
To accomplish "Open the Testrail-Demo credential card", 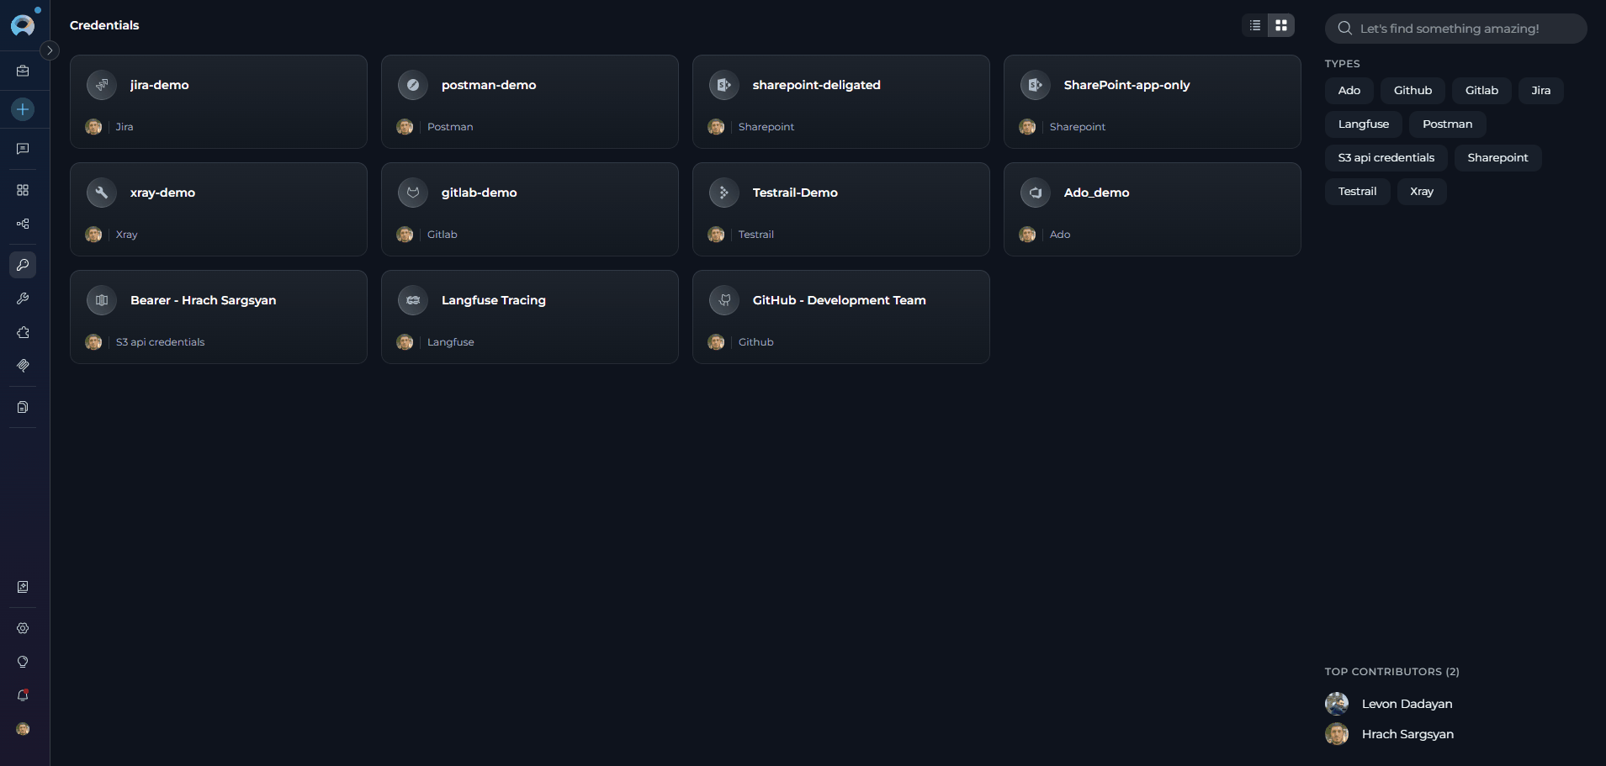I will pyautogui.click(x=841, y=209).
